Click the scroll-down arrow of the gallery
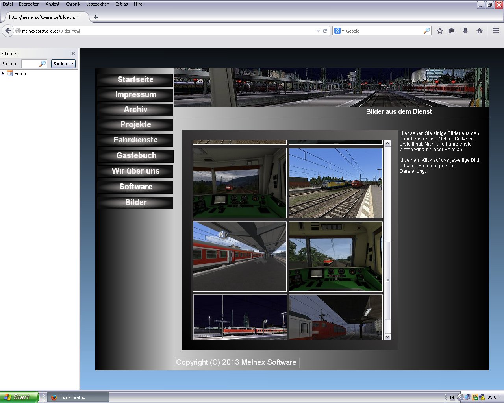 pyautogui.click(x=388, y=336)
